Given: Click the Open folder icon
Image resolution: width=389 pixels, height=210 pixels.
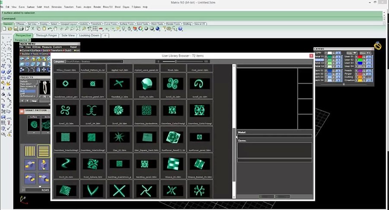Looking at the screenshot, I should point(10,29).
